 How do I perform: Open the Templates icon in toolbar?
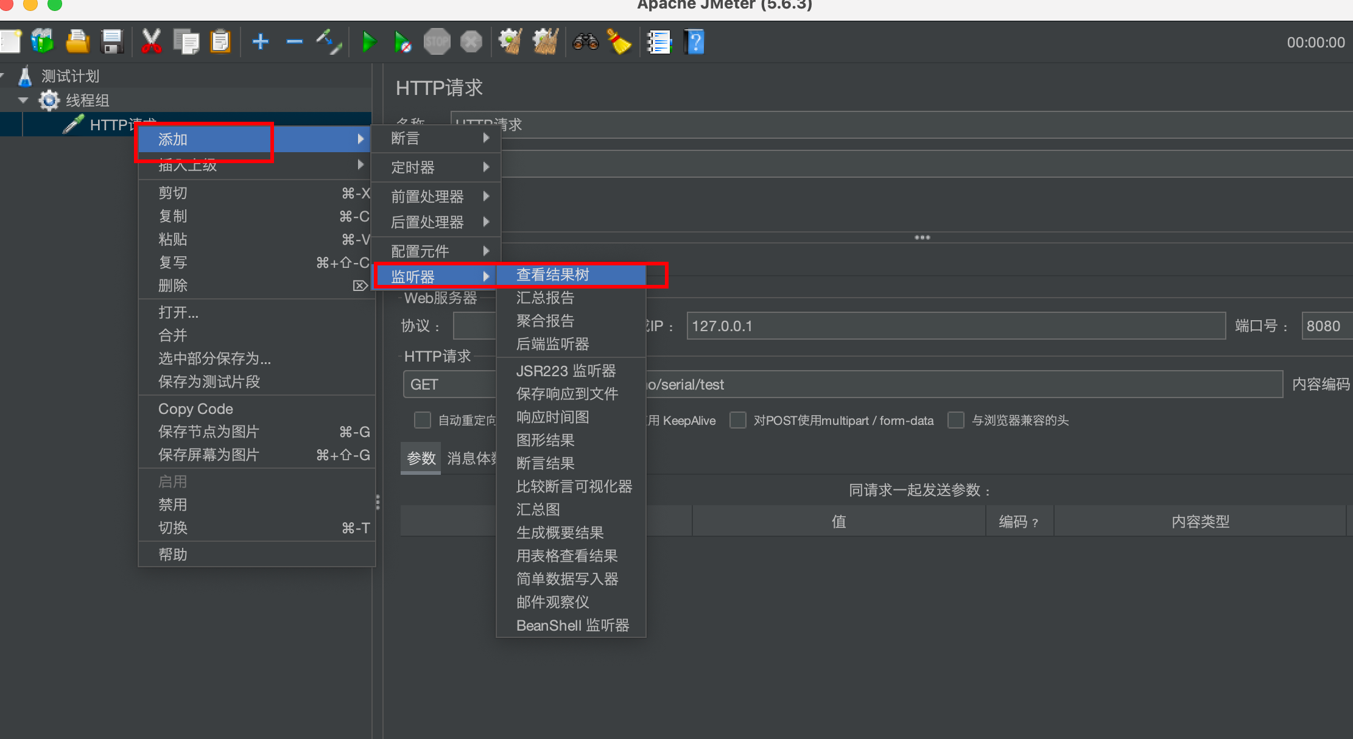(43, 42)
